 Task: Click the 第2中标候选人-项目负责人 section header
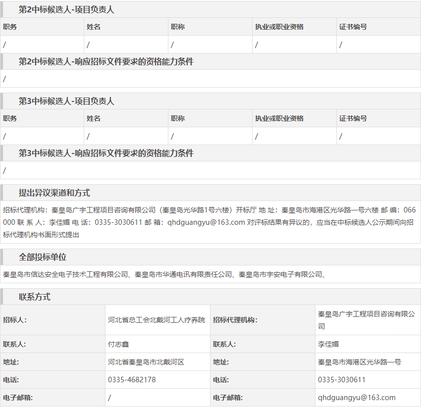[x=66, y=9]
